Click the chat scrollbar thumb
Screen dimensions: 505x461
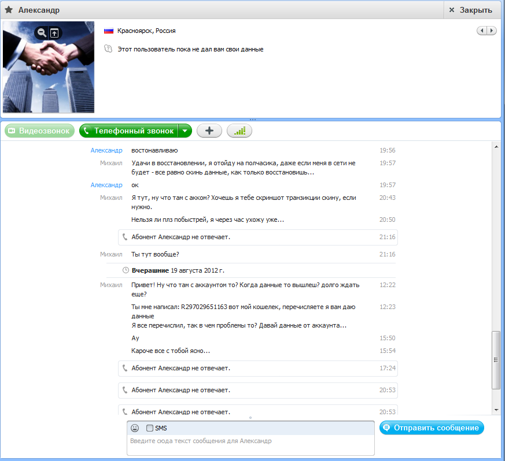[x=496, y=360]
